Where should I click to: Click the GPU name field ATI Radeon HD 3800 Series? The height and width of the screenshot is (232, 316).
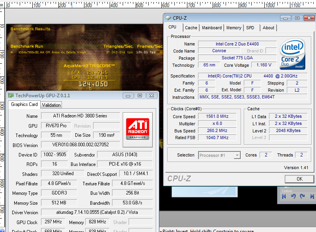click(x=80, y=116)
